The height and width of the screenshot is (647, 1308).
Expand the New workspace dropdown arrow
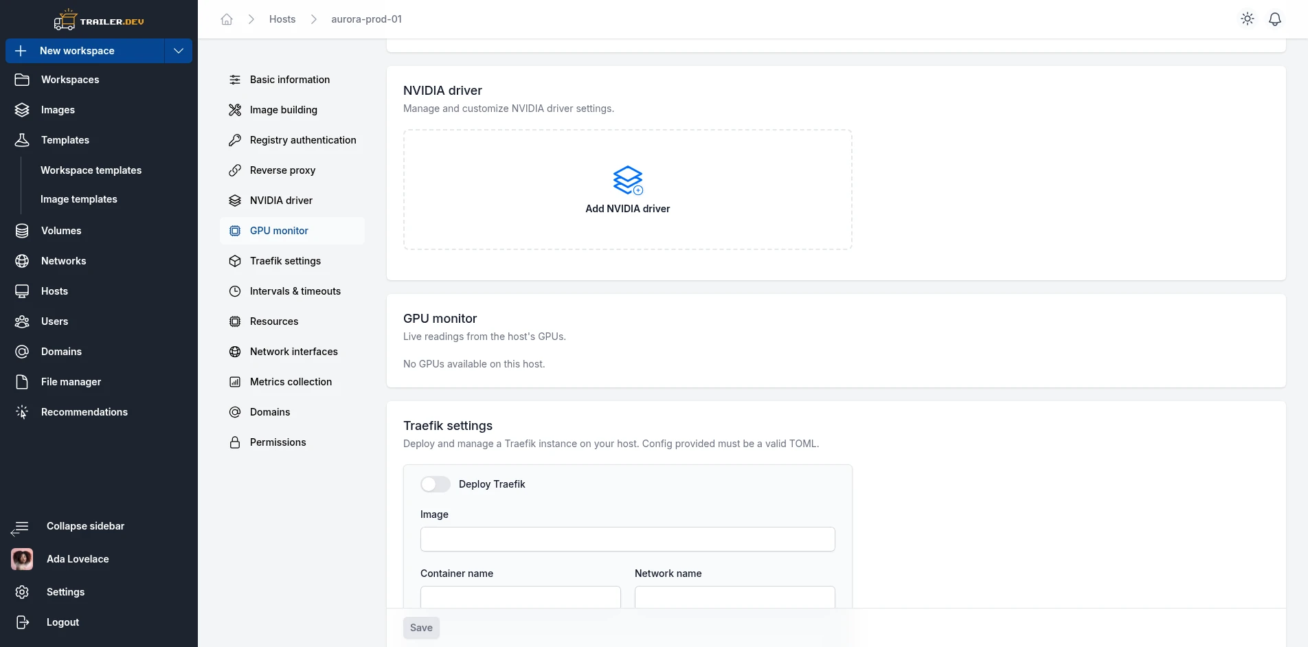pos(179,51)
